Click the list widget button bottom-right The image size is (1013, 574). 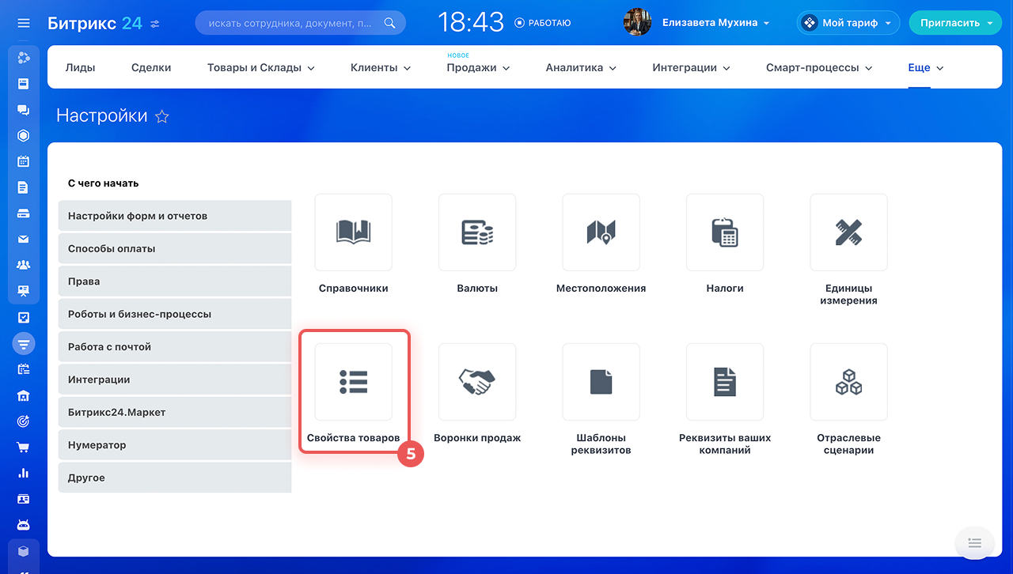click(974, 543)
